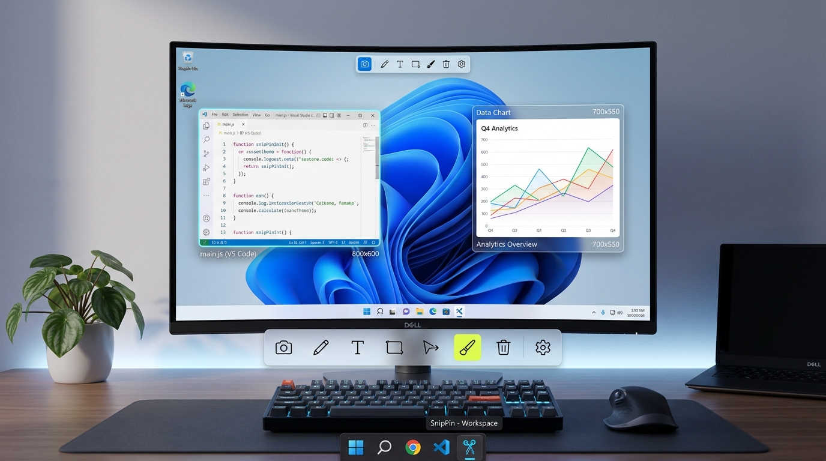Open the Accounts icon in VS Code sidebar
This screenshot has height=461, width=826.
(206, 218)
